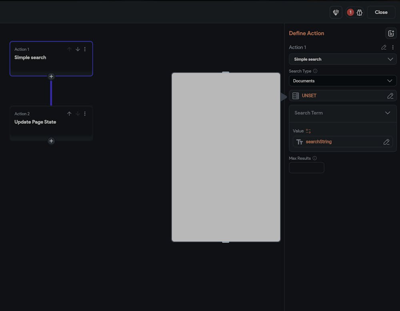Open Action 2 card three-dot menu

(85, 114)
